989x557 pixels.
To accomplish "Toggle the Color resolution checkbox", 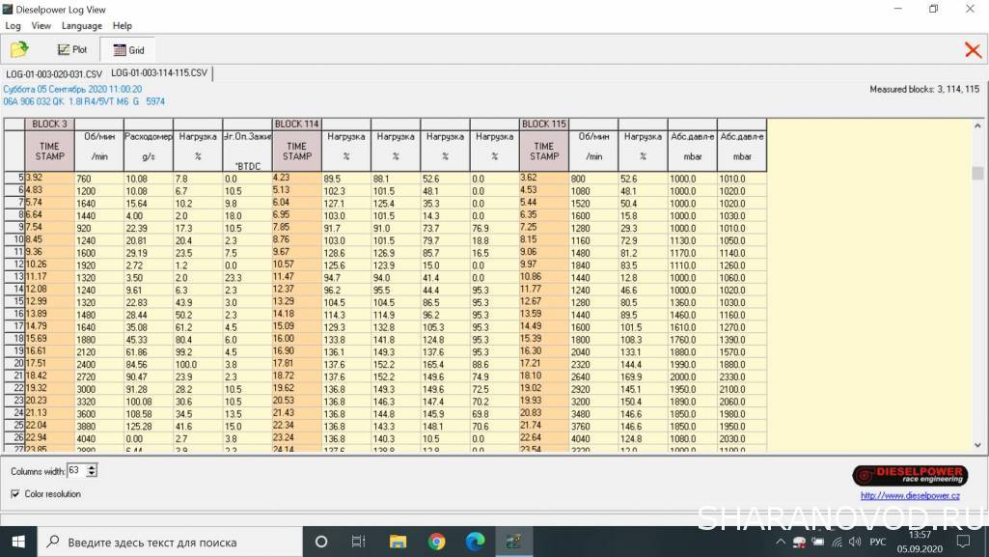I will pyautogui.click(x=15, y=494).
